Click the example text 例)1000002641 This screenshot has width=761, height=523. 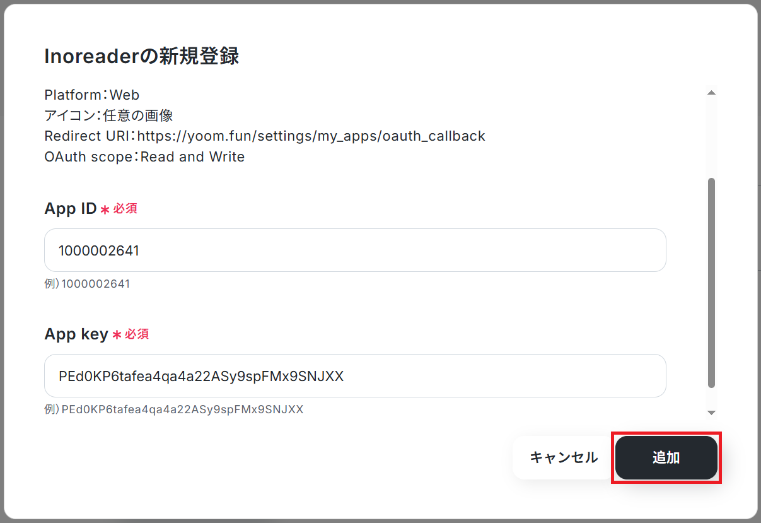[x=87, y=284]
